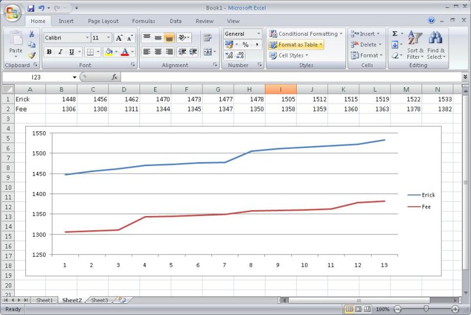Decrease decimal places
Viewport: 471px width, 315px height.
240,55
